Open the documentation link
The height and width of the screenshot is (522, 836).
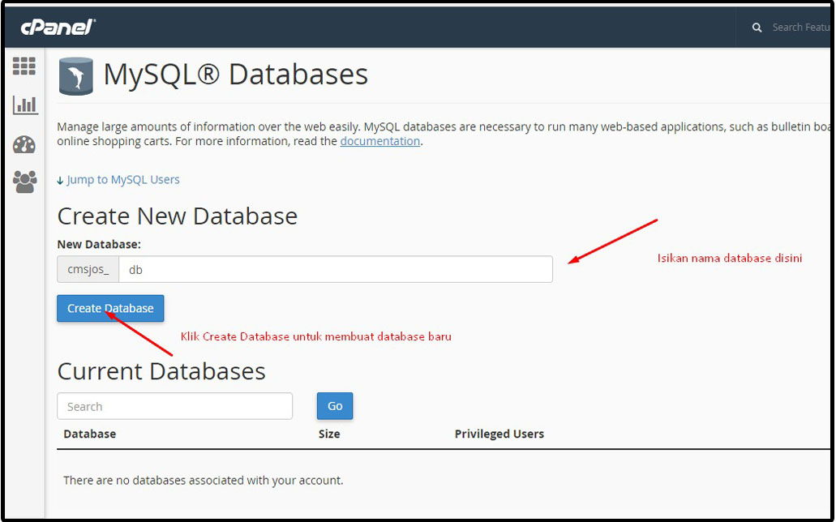(x=380, y=141)
